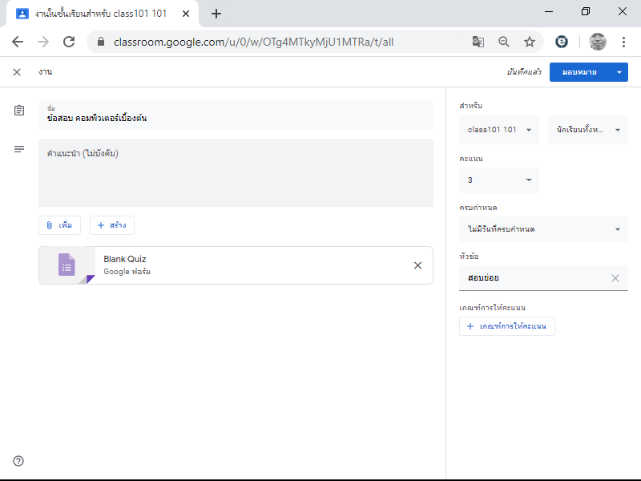Click the assignment clipboard icon beside title
Screen dimensions: 641x481
19,111
